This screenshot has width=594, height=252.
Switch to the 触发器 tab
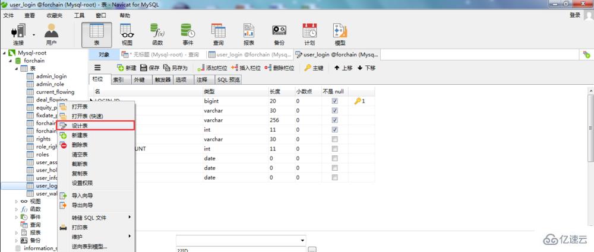click(162, 80)
